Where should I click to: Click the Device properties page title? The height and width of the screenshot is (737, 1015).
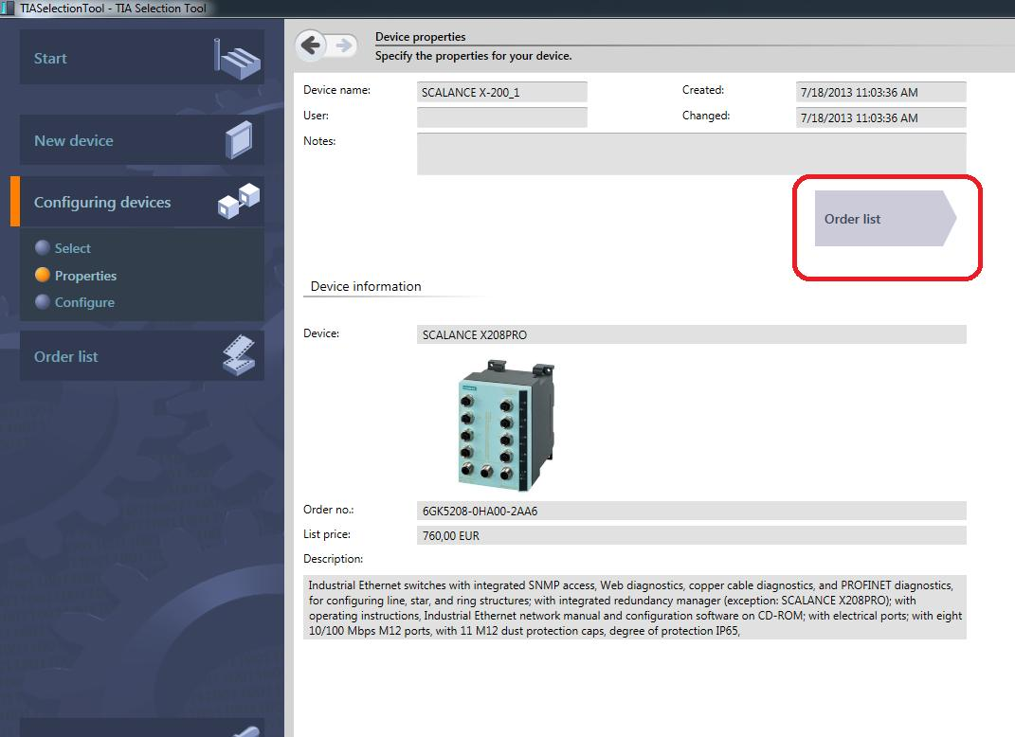[421, 37]
